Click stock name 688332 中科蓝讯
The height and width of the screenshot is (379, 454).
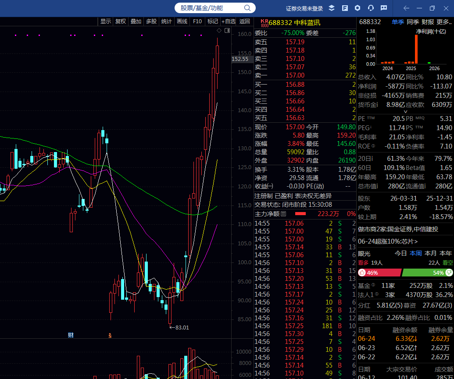(294, 23)
